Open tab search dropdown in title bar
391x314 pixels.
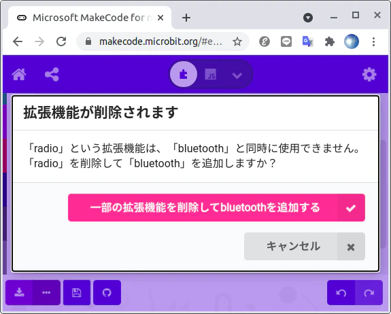click(x=308, y=18)
